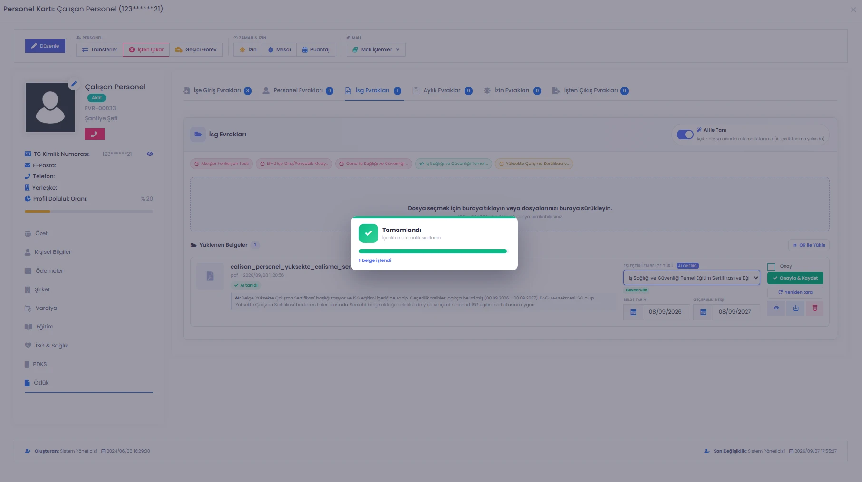Toggle the AI ile Tanı switch
The width and height of the screenshot is (862, 482).
click(x=685, y=135)
